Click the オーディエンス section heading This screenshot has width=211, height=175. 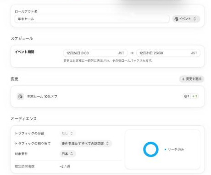click(23, 119)
